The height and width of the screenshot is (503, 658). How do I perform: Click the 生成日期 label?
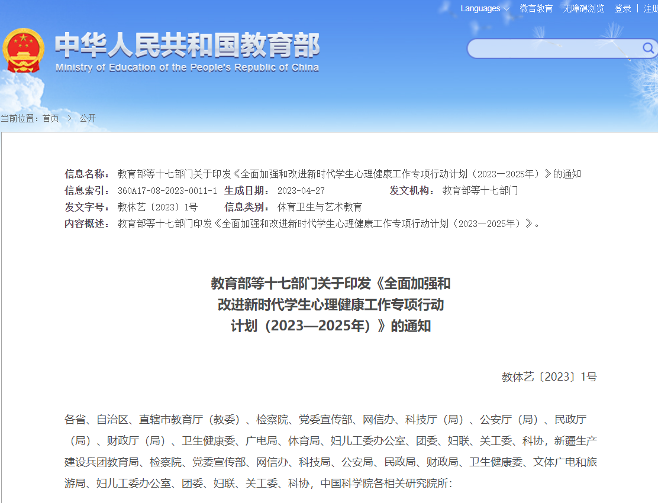click(x=246, y=191)
